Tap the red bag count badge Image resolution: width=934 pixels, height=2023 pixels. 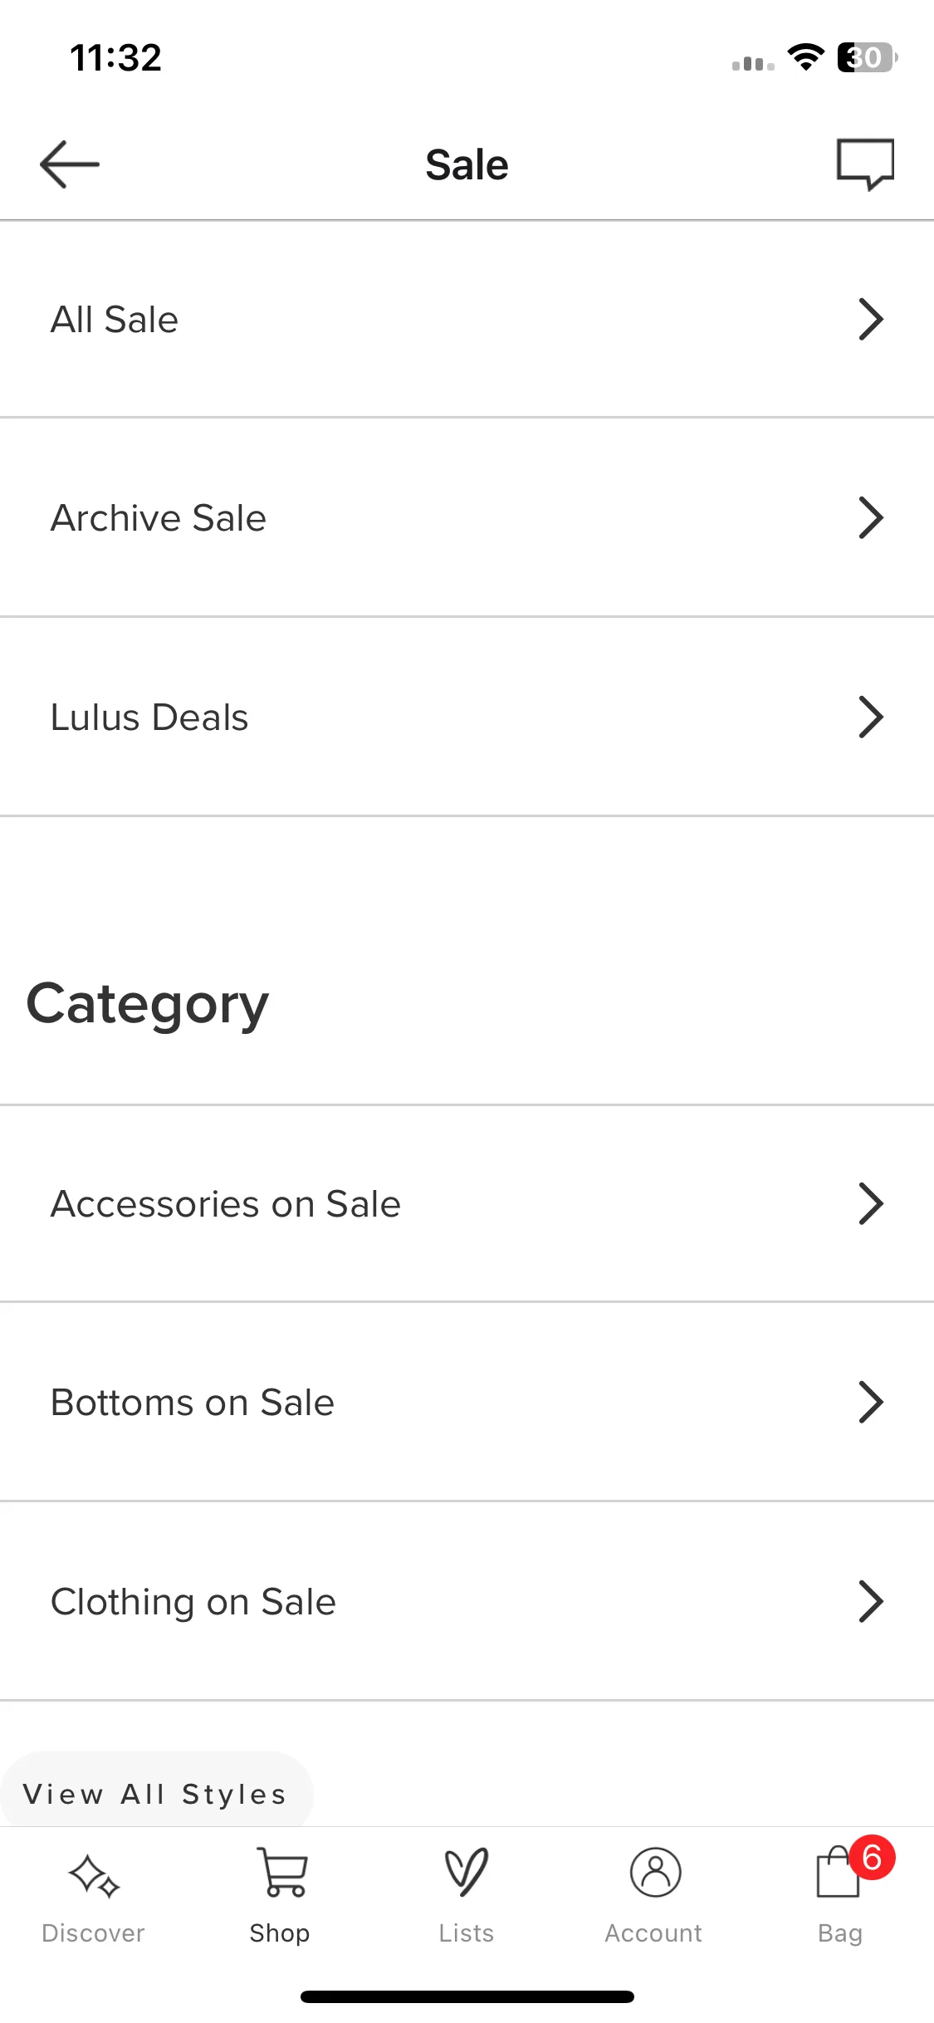(x=872, y=1857)
